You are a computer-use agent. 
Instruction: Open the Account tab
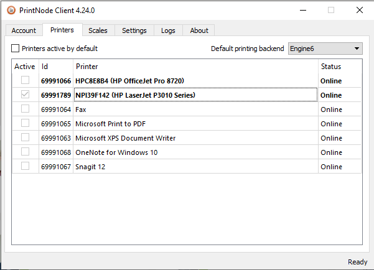24,30
